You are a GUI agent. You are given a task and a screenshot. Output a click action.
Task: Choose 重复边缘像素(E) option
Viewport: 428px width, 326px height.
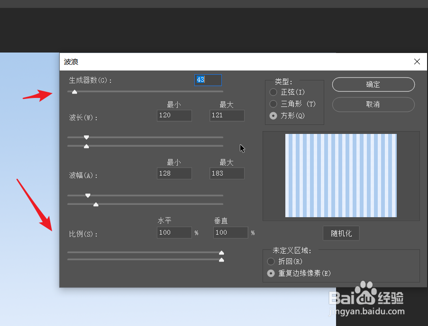pos(299,273)
